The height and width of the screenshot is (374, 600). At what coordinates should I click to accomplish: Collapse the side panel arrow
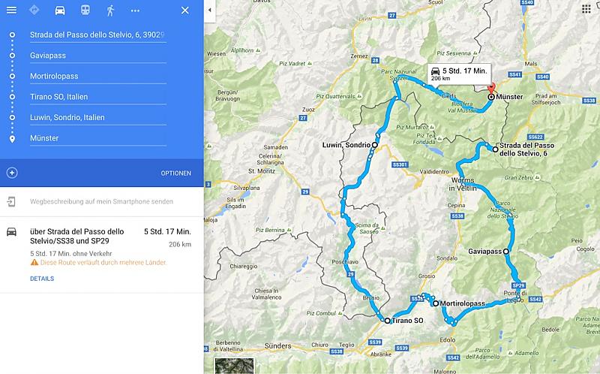210,11
